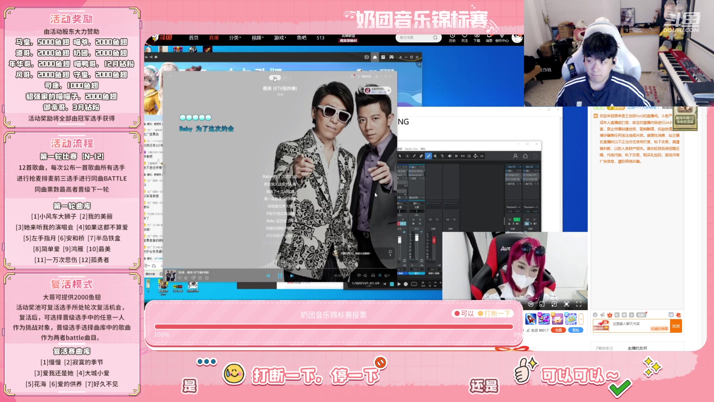The height and width of the screenshot is (402, 714).
Task: Enter fullscreen mode on stream player
Action: pyautogui.click(x=579, y=304)
